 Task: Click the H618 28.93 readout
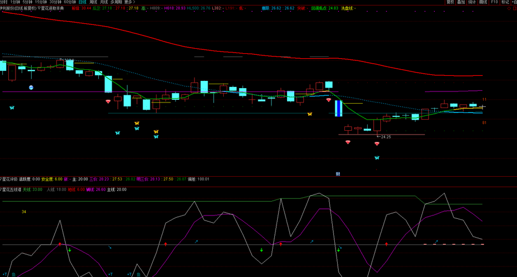175,8
